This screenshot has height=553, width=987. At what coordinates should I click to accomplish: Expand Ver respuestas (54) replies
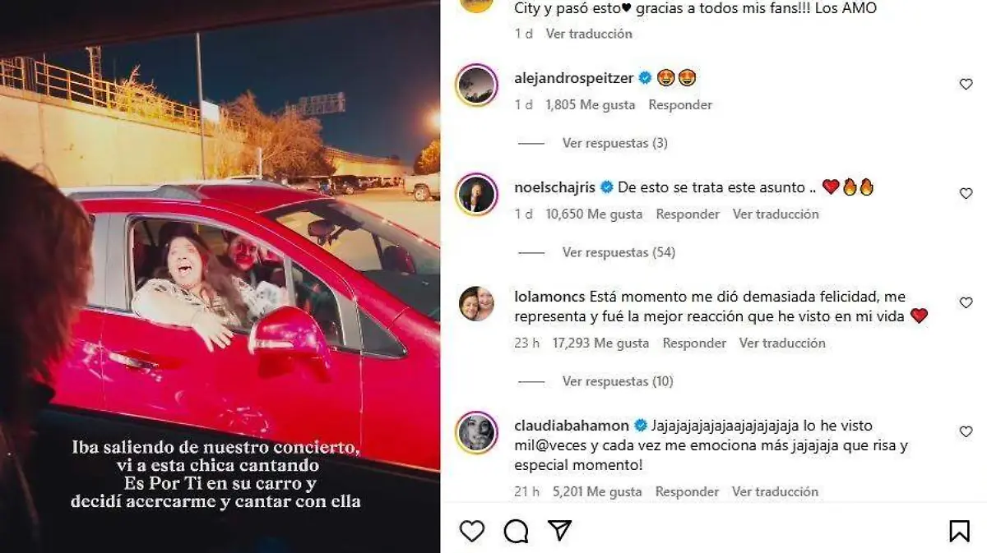click(619, 252)
